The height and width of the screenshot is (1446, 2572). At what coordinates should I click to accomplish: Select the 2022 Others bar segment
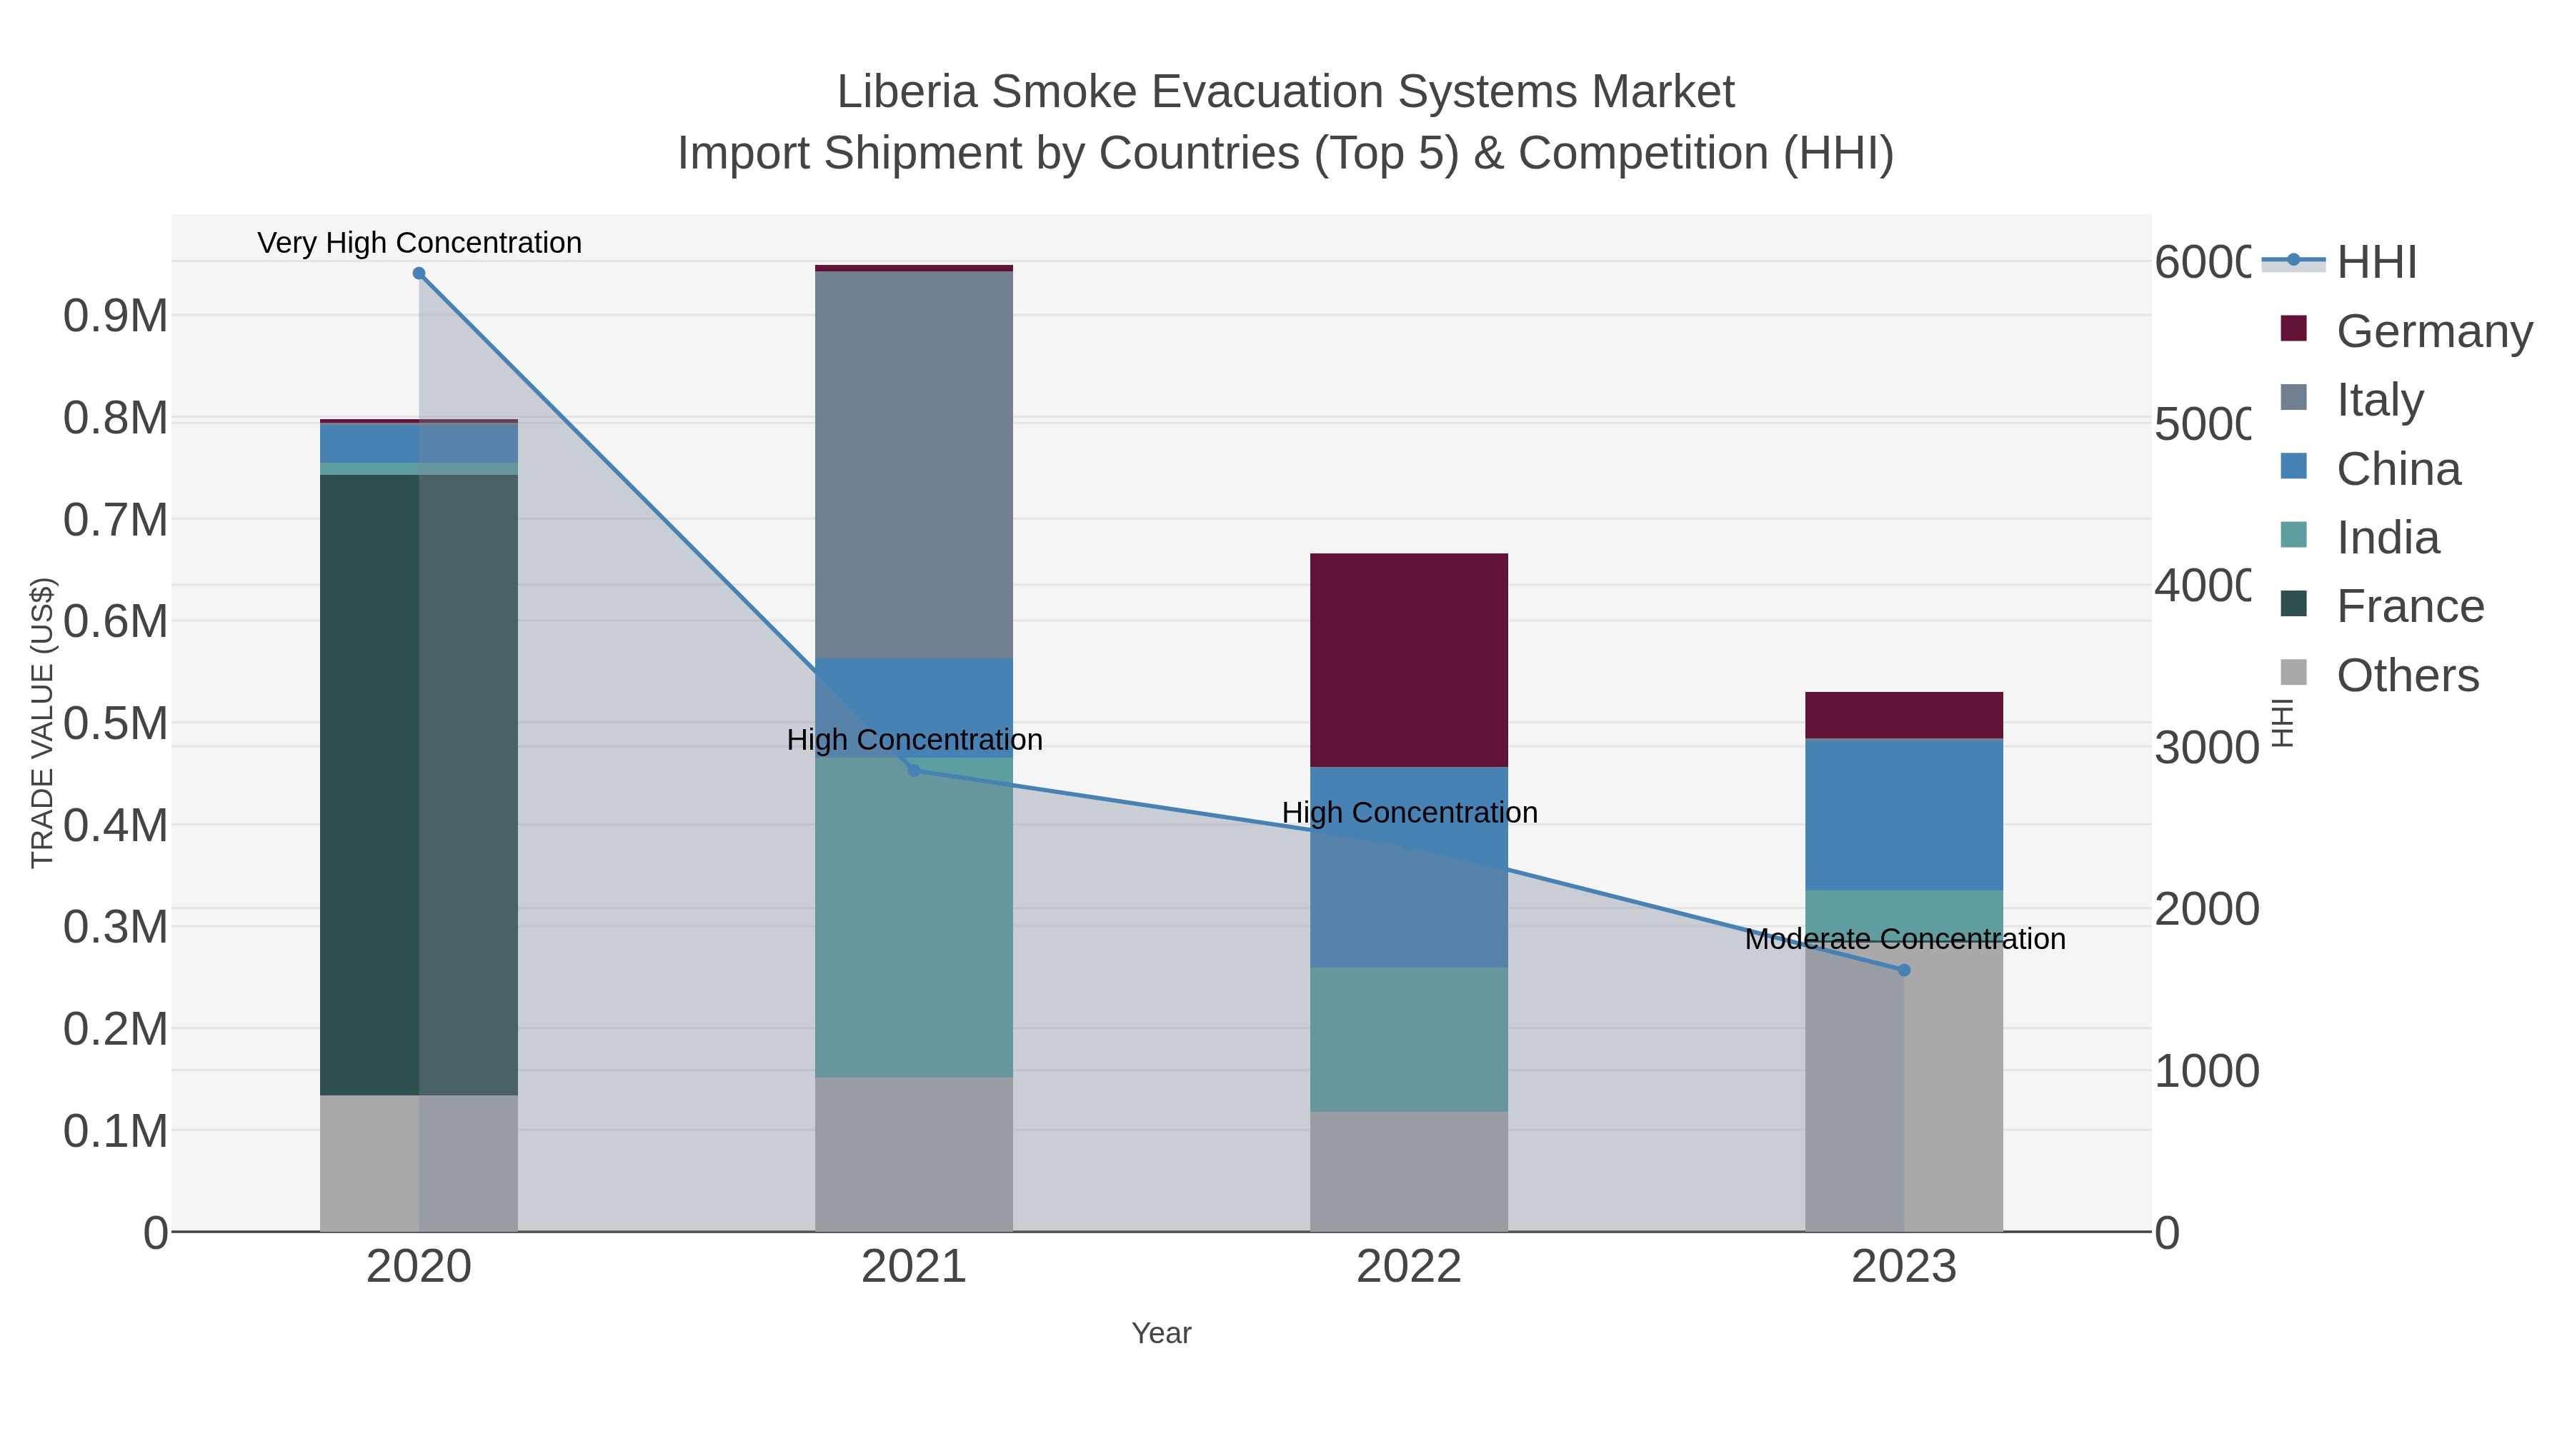point(1409,1173)
